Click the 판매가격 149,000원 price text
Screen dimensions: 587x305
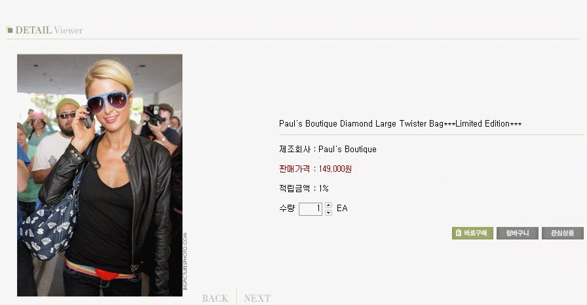(x=315, y=169)
